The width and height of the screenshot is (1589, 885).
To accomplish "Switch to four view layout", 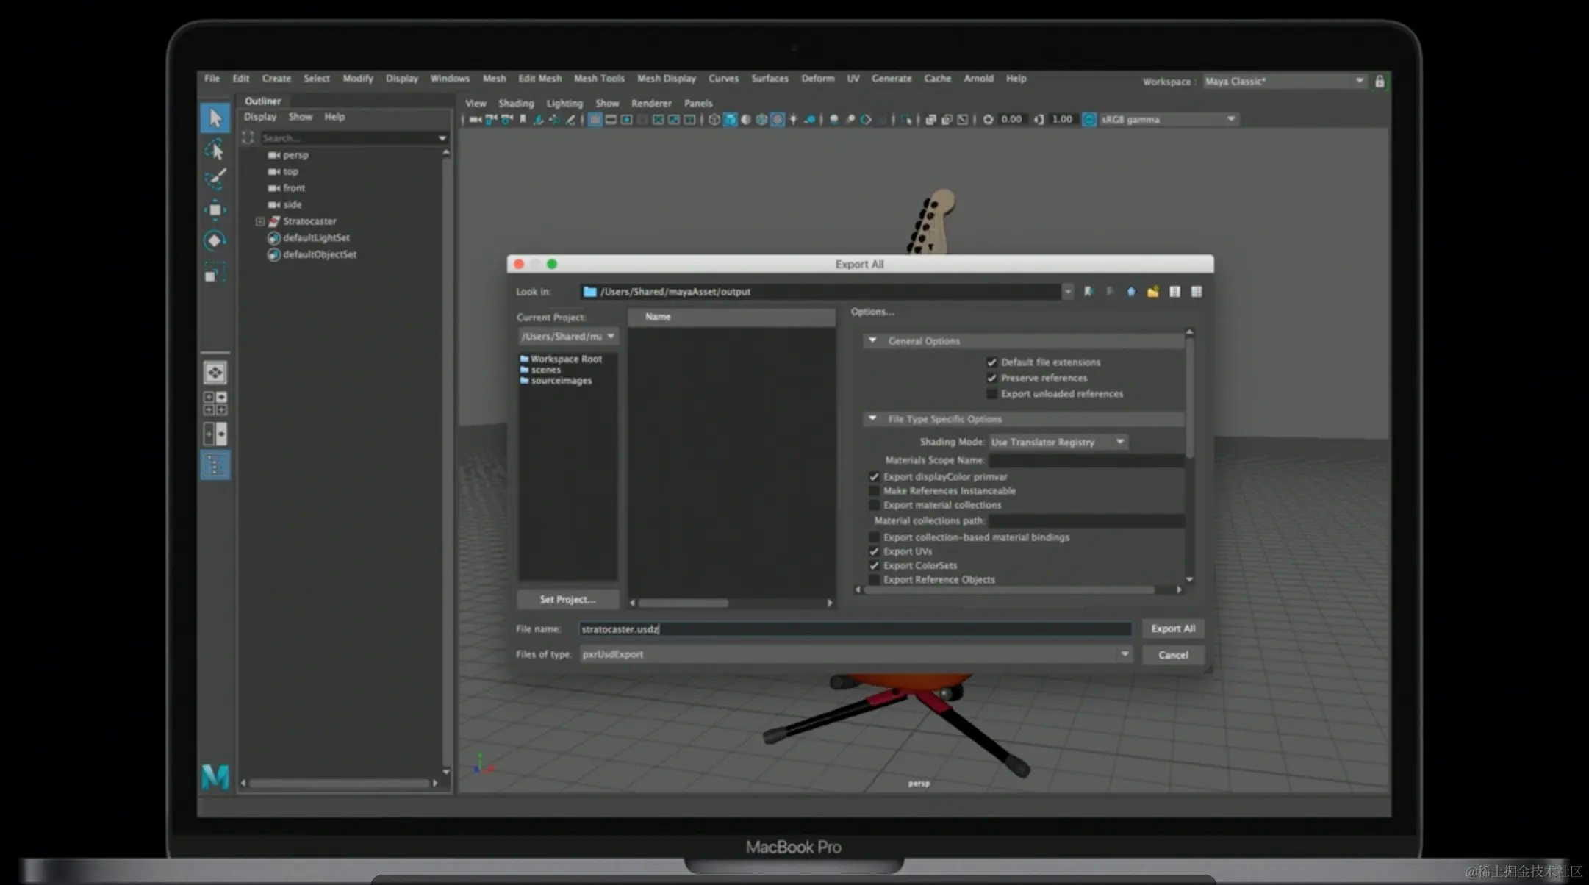I will click(215, 403).
